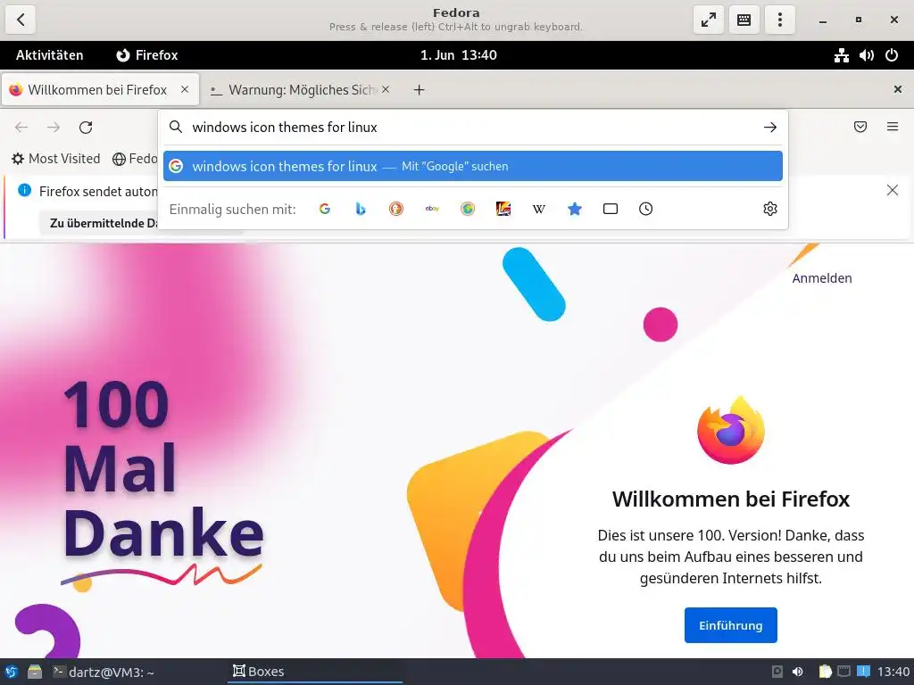Click the go arrow in the address bar
Viewport: 914px width, 685px height.
coord(770,127)
